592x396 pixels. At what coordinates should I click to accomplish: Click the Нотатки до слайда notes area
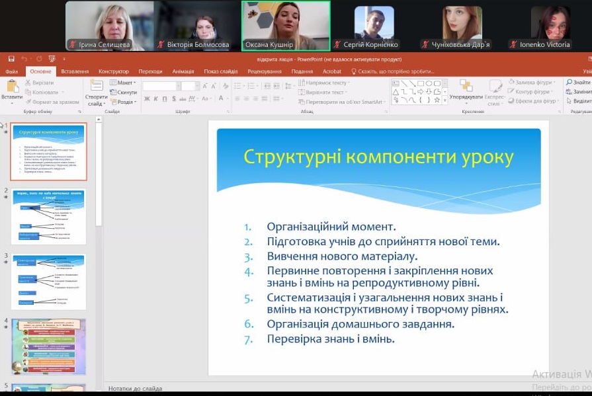click(x=136, y=389)
